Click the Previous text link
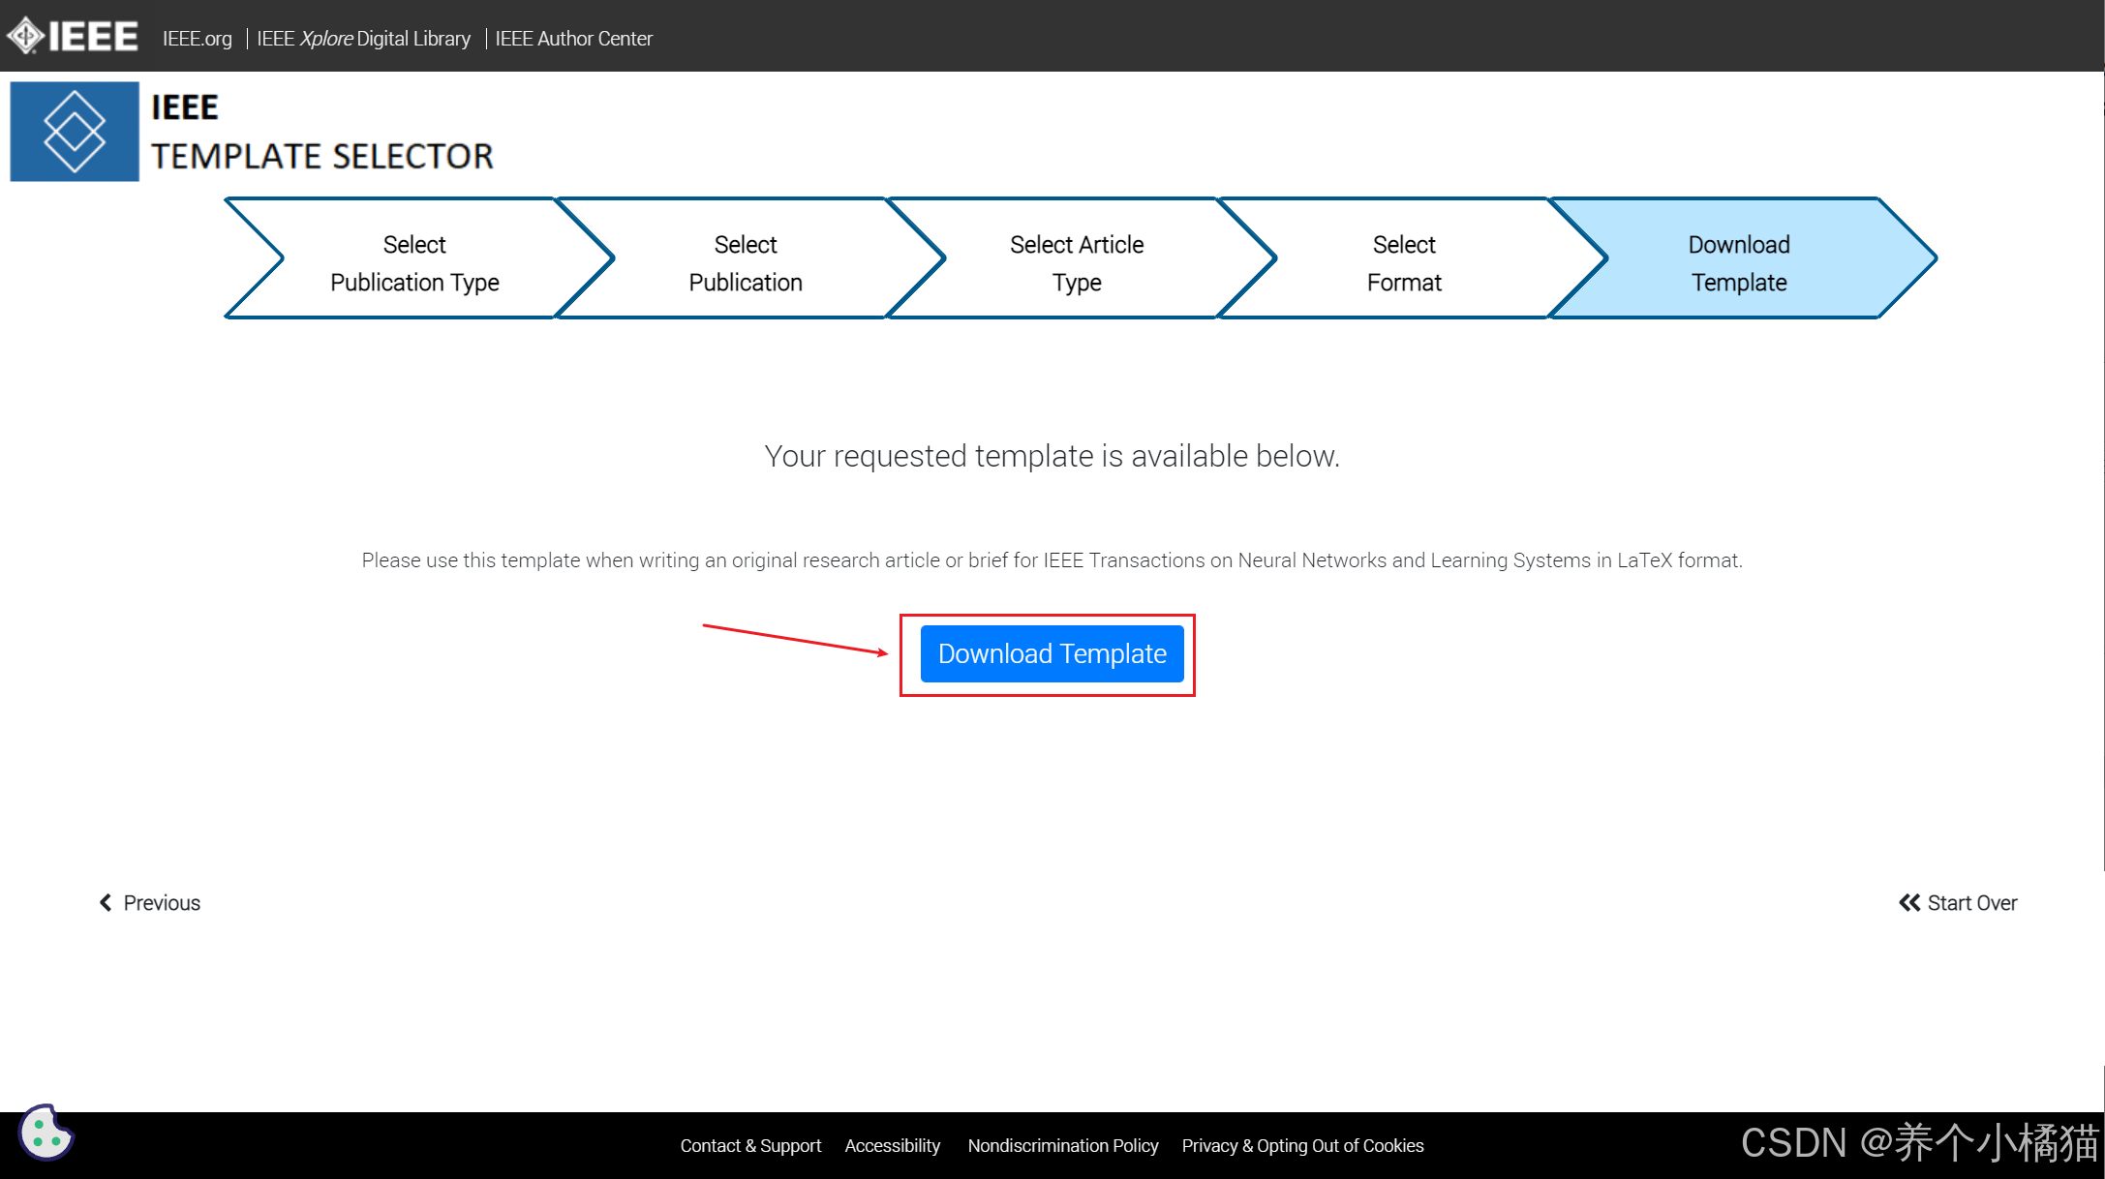The width and height of the screenshot is (2105, 1179). [162, 902]
